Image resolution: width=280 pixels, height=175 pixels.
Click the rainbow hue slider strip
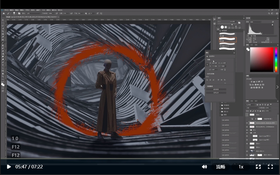(x=276, y=59)
